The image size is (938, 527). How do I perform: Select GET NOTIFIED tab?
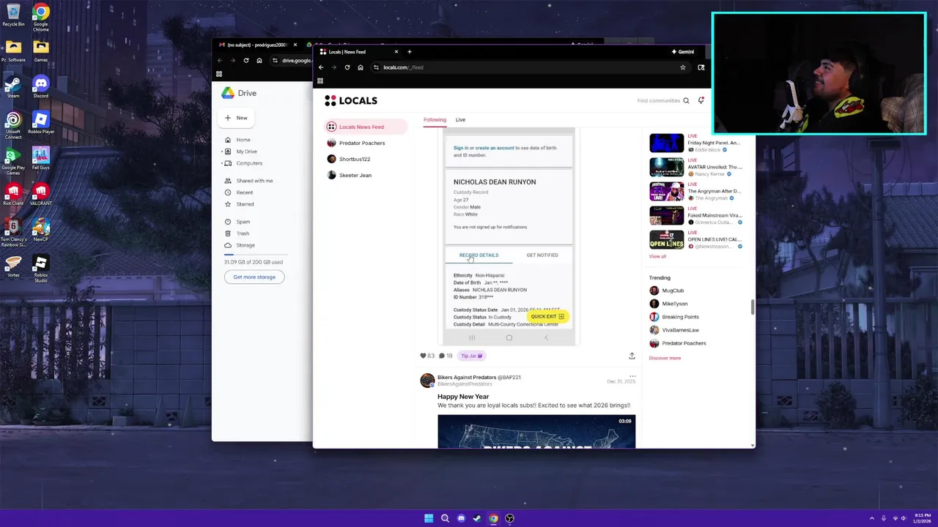tap(542, 255)
